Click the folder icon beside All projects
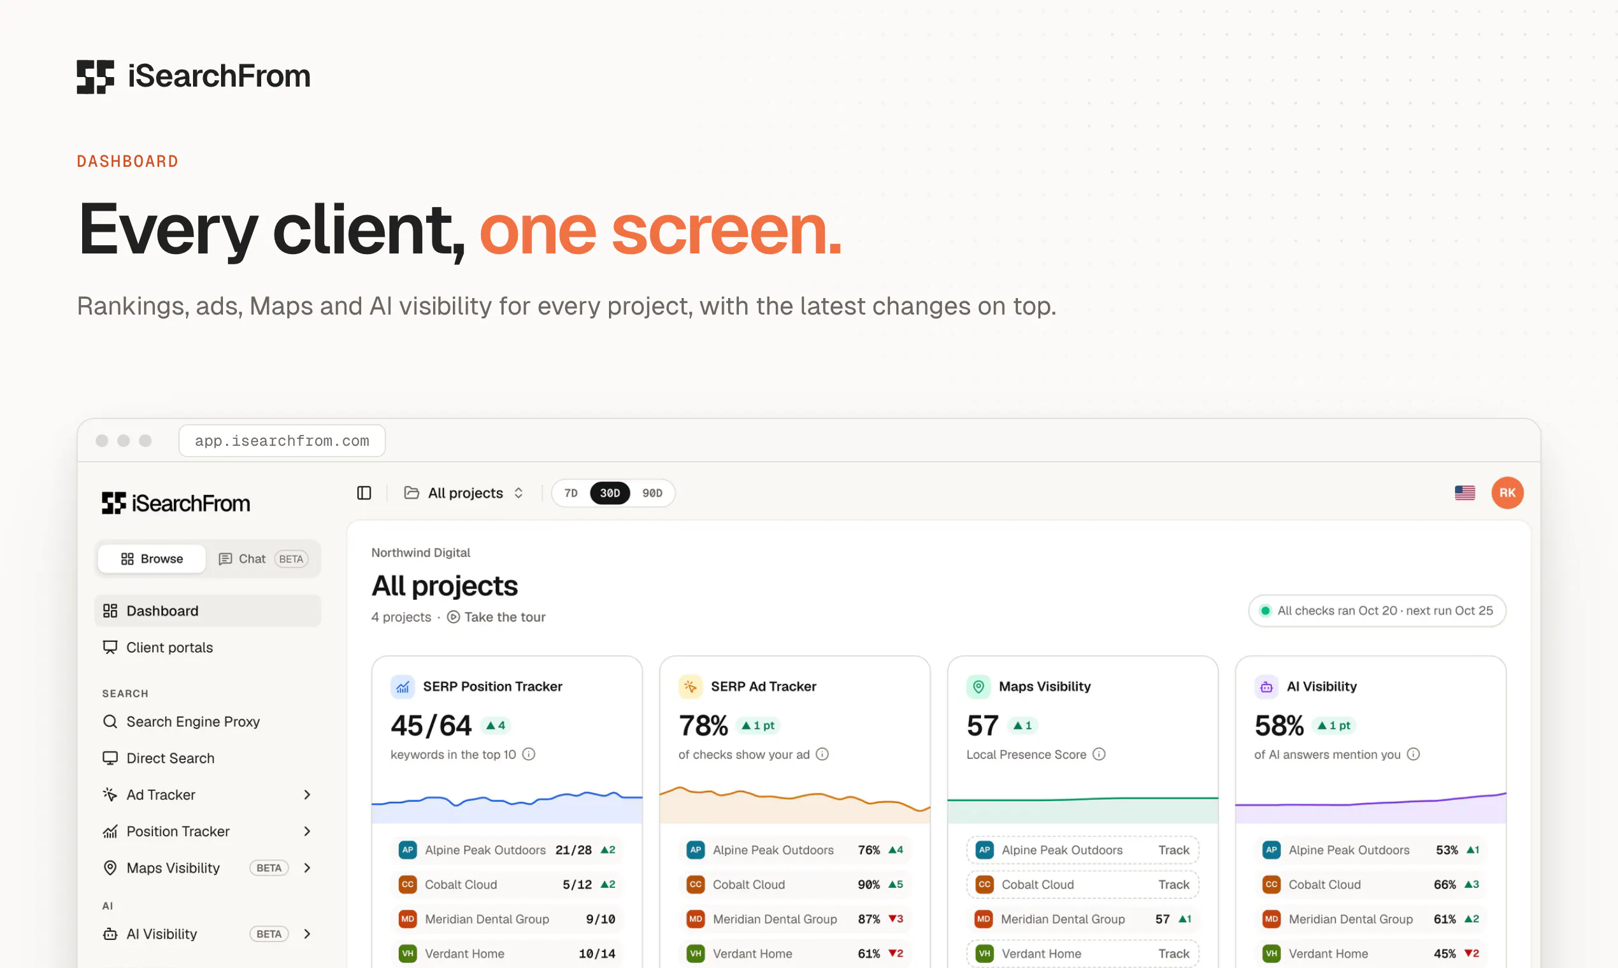 412,492
